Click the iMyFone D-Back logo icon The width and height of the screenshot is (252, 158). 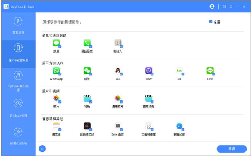[6, 7]
